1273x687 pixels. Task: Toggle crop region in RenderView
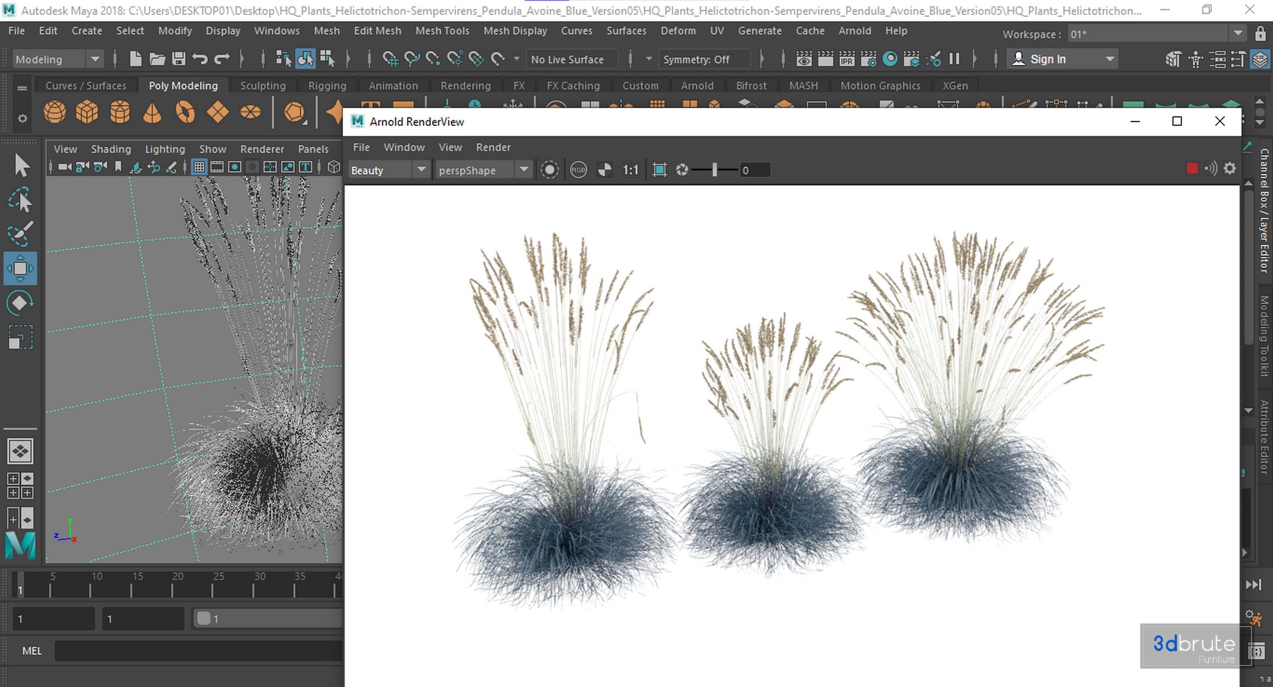point(659,170)
